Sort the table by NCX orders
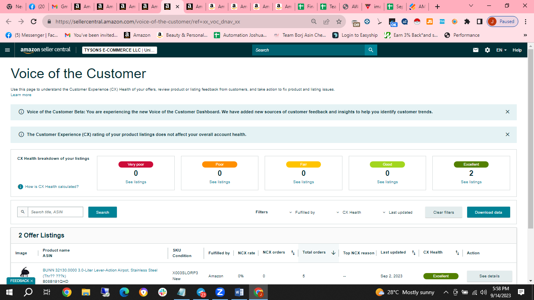This screenshot has height=300, width=534. (293, 253)
